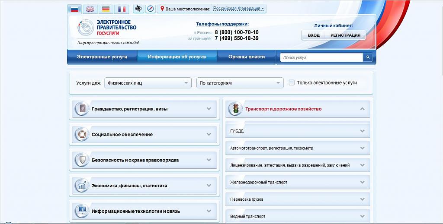The width and height of the screenshot is (443, 224).
Task: Open the Электронные услуги tab
Action: 102,57
